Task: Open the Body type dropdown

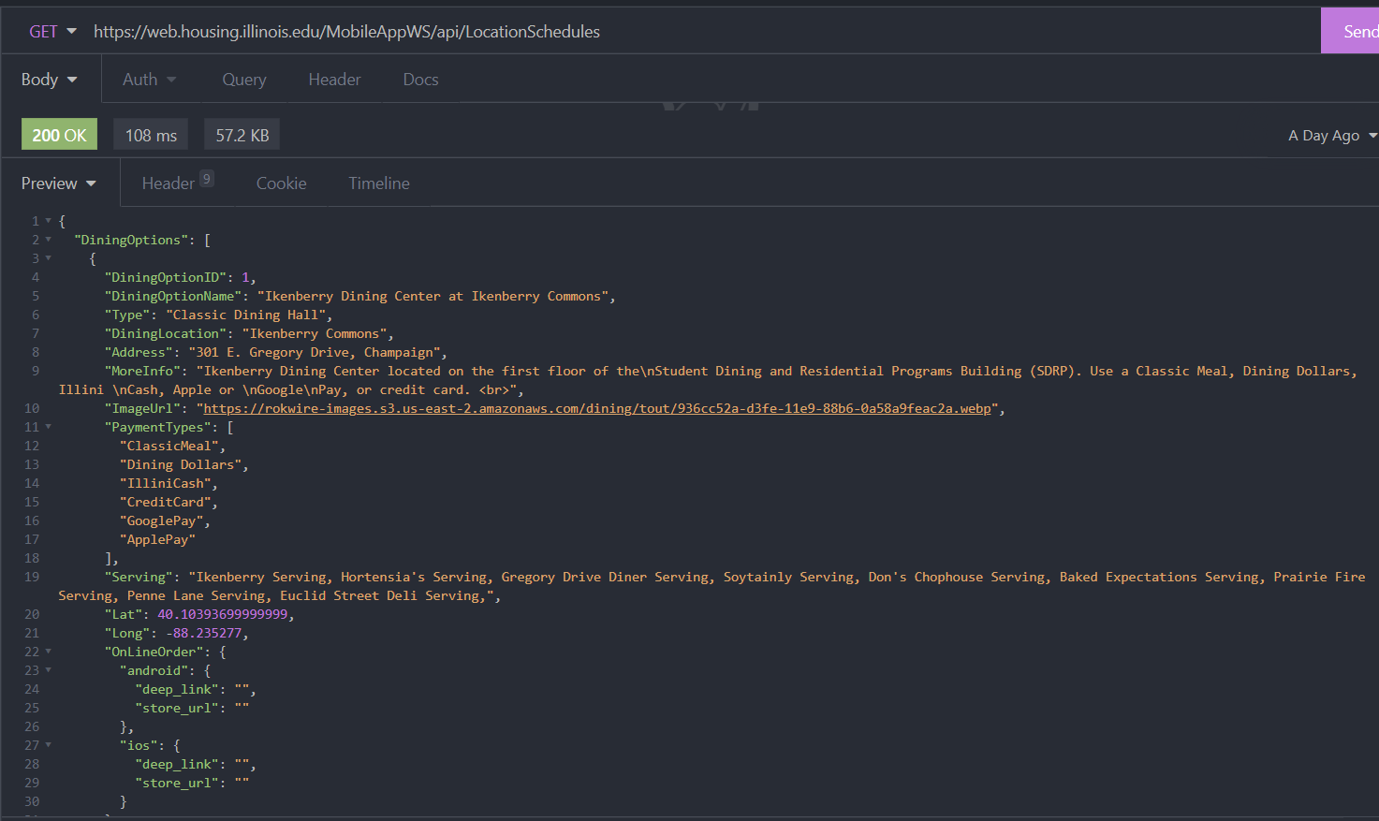Action: pyautogui.click(x=50, y=80)
